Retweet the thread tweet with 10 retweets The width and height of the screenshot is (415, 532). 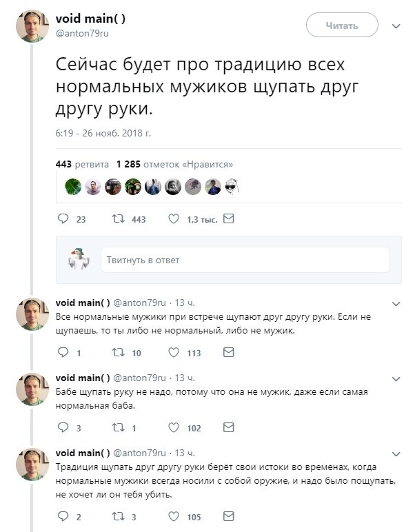[x=118, y=353]
